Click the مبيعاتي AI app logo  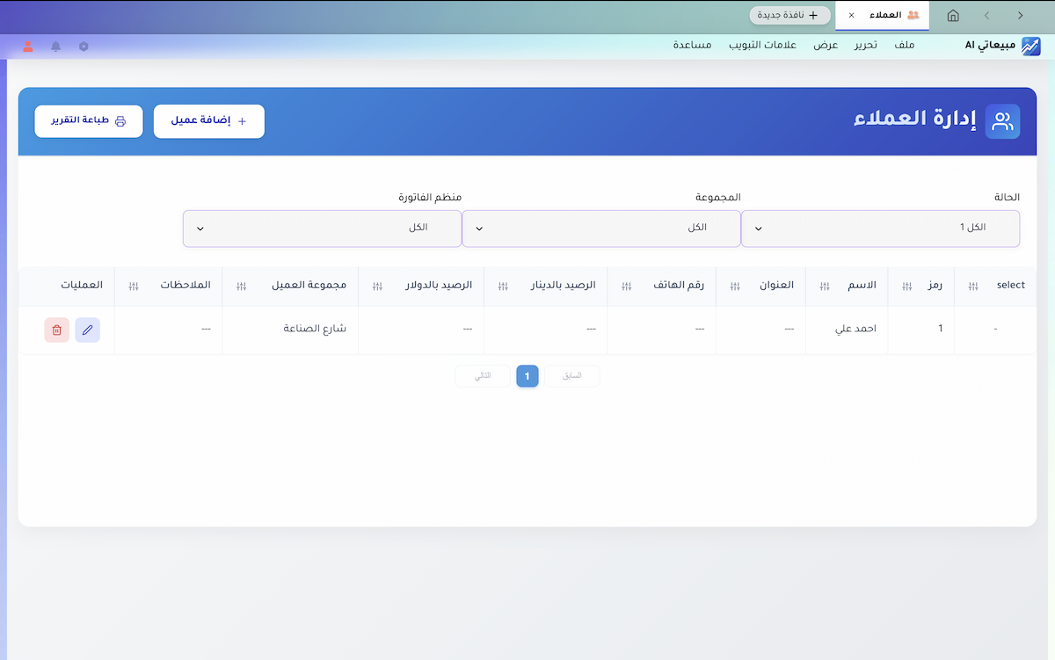[1029, 45]
